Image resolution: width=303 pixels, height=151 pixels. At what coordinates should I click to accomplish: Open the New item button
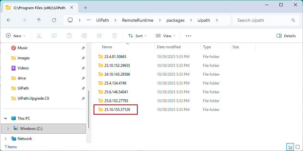[x=15, y=36]
